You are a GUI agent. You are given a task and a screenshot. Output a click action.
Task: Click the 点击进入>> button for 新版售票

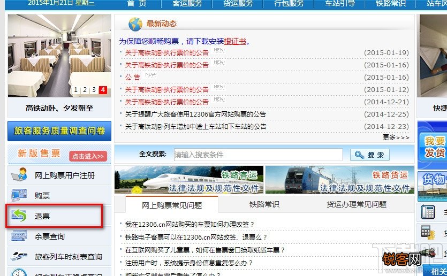click(x=88, y=156)
